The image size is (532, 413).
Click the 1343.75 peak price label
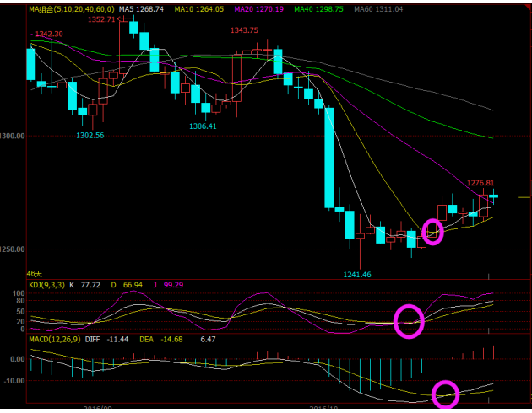pos(244,30)
